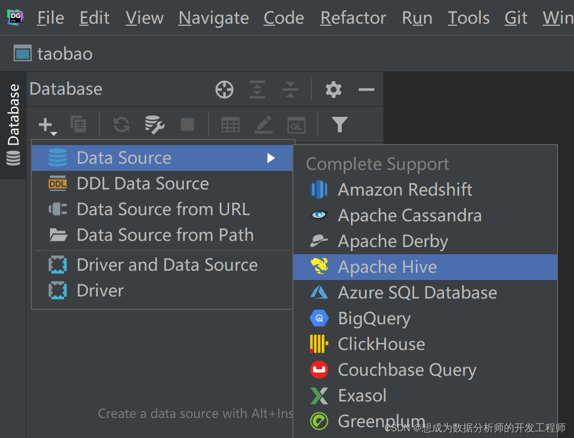Screen dimensions: 574x438
Task: Click the Duplicate data source icon
Action: (78, 124)
